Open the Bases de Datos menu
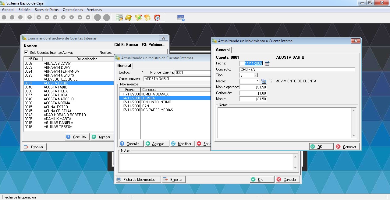Viewport: 390px width, 200px height. pos(46,10)
